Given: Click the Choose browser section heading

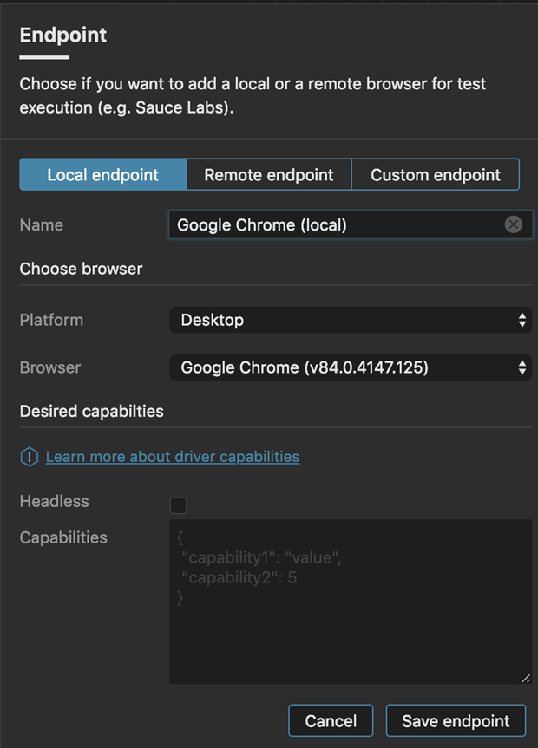Looking at the screenshot, I should [81, 269].
